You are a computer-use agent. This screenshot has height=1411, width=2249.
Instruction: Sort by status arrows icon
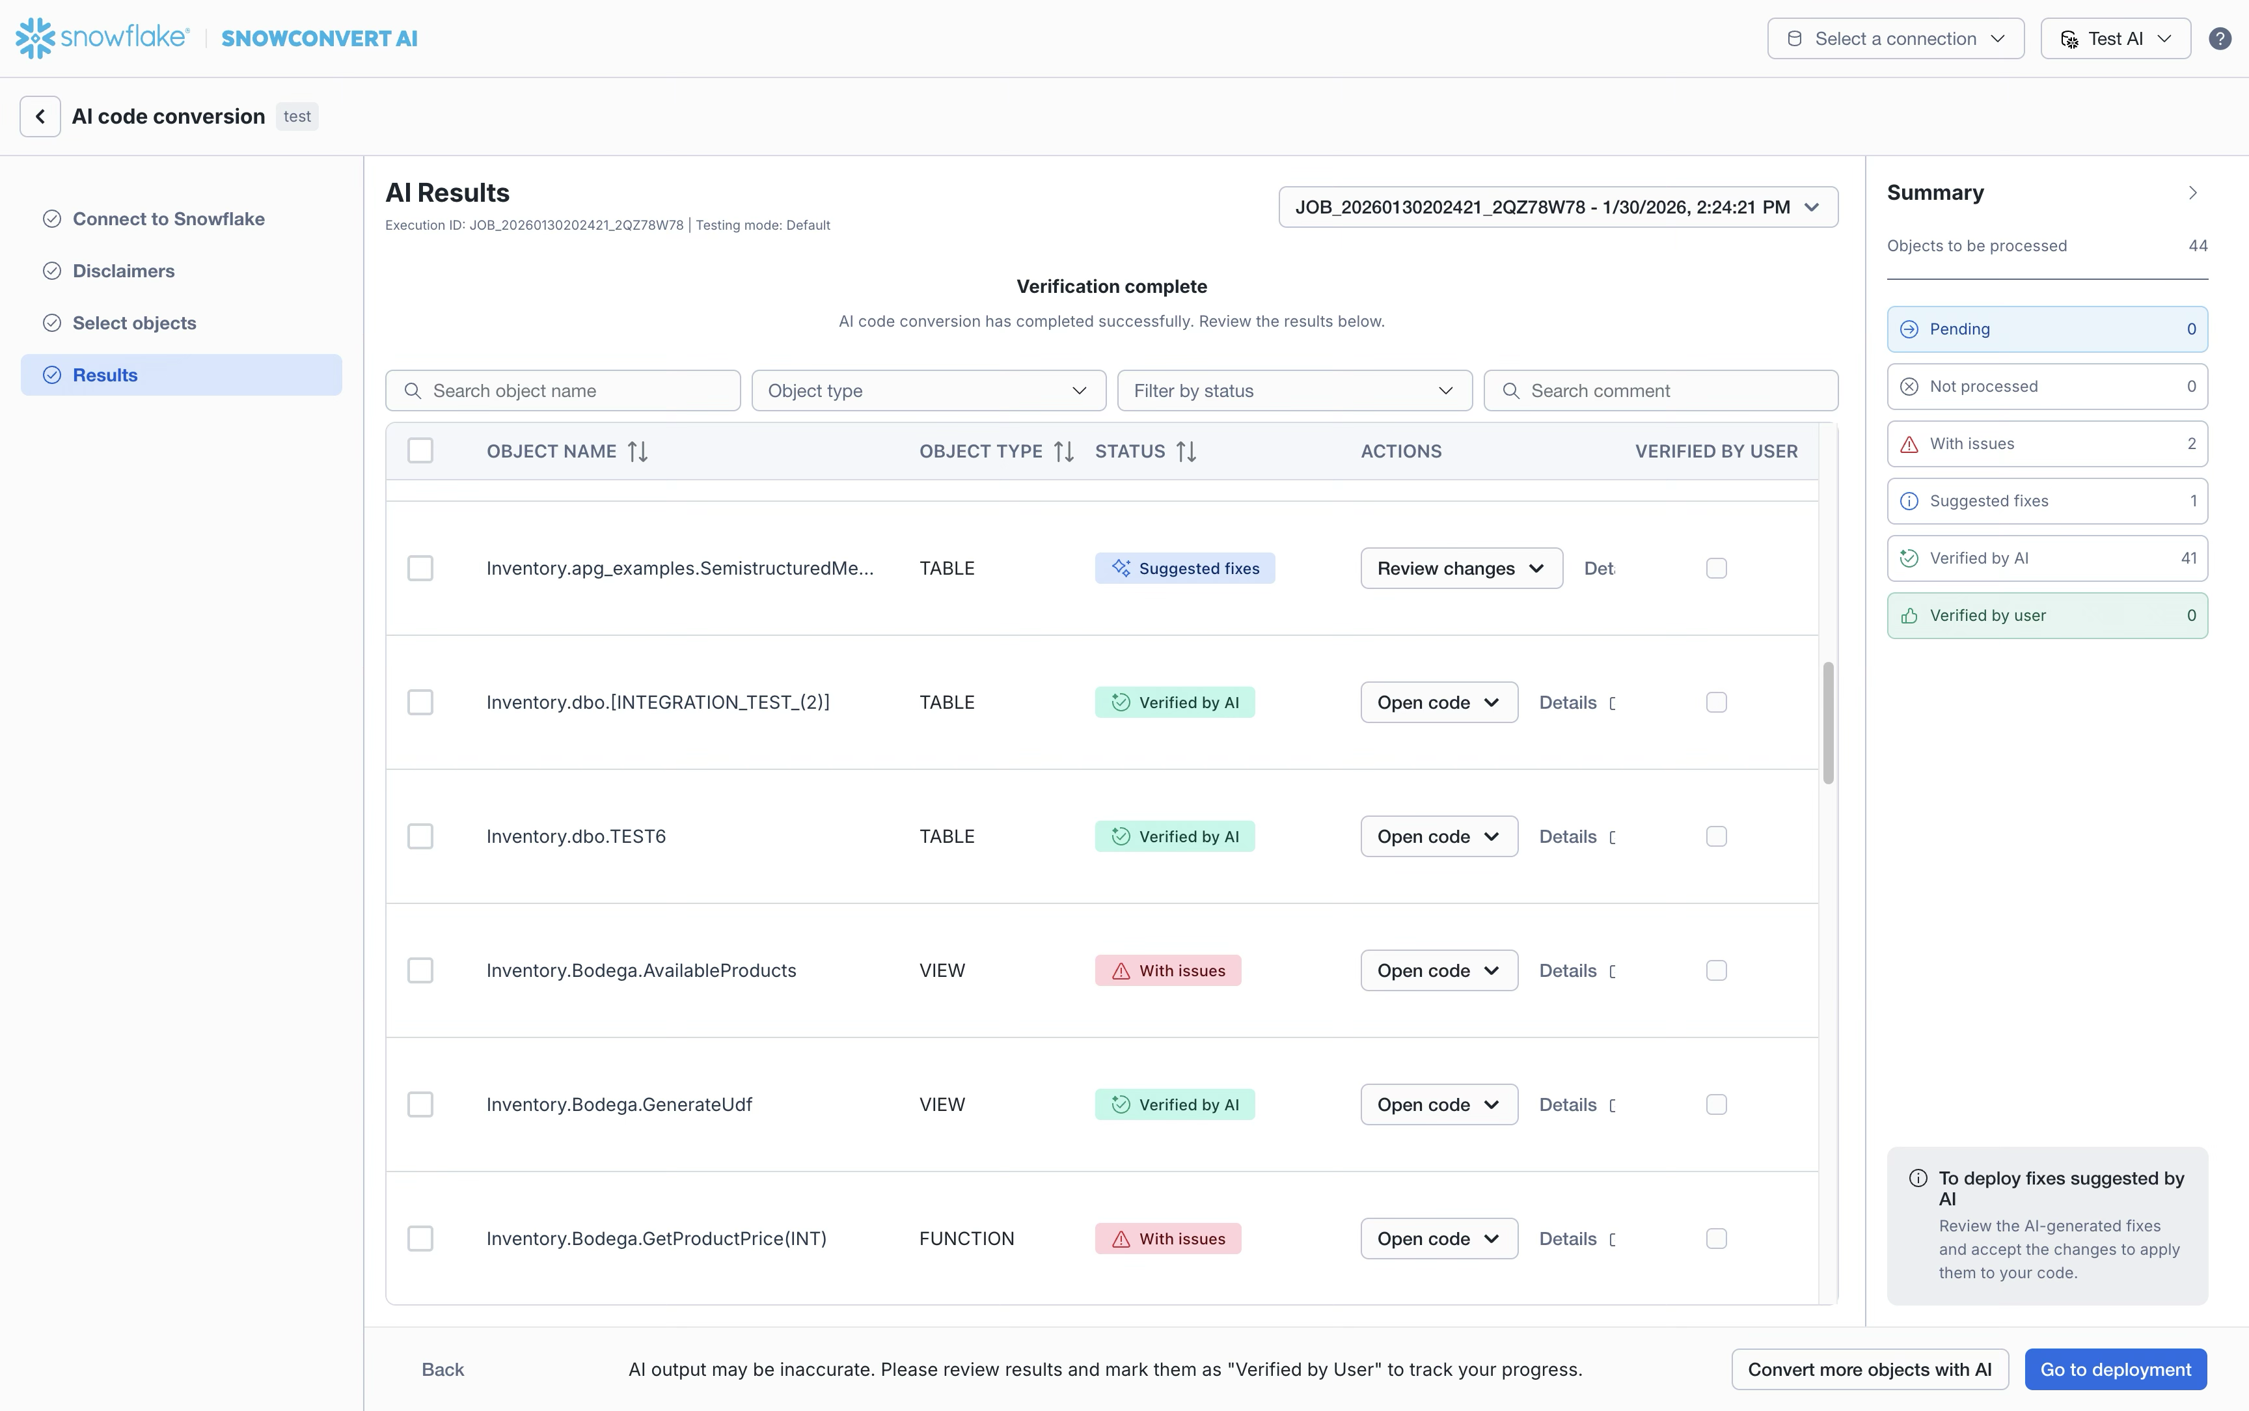point(1186,452)
